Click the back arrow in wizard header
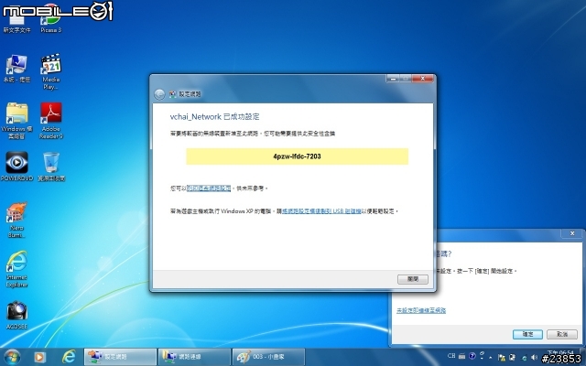The width and height of the screenshot is (586, 366). pos(159,94)
